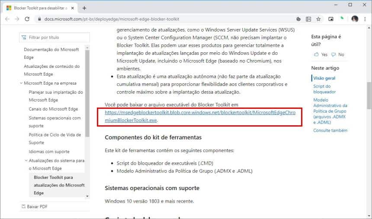Click the sidebar scrollbar up arrow

(x=87, y=48)
